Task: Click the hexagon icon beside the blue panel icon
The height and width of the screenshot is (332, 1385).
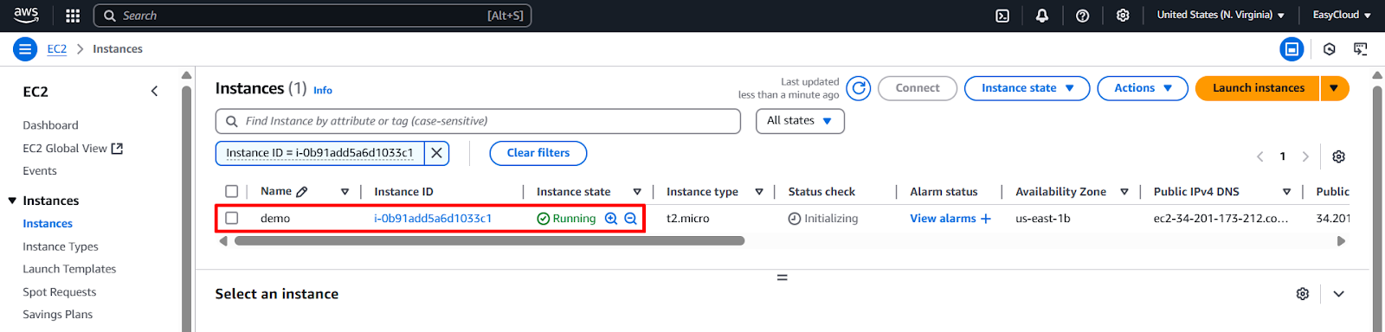Action: coord(1330,49)
